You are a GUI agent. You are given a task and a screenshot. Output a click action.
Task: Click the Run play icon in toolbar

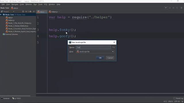coord(170,8)
